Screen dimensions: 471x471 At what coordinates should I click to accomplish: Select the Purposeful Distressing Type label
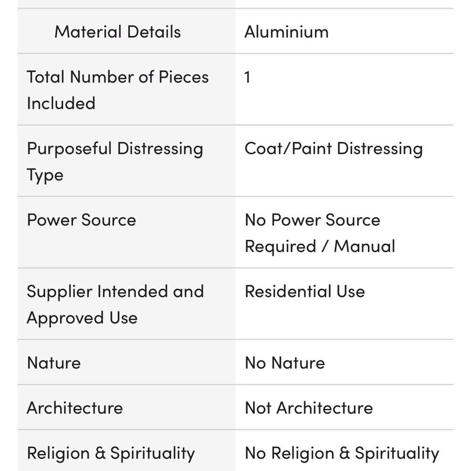click(115, 161)
